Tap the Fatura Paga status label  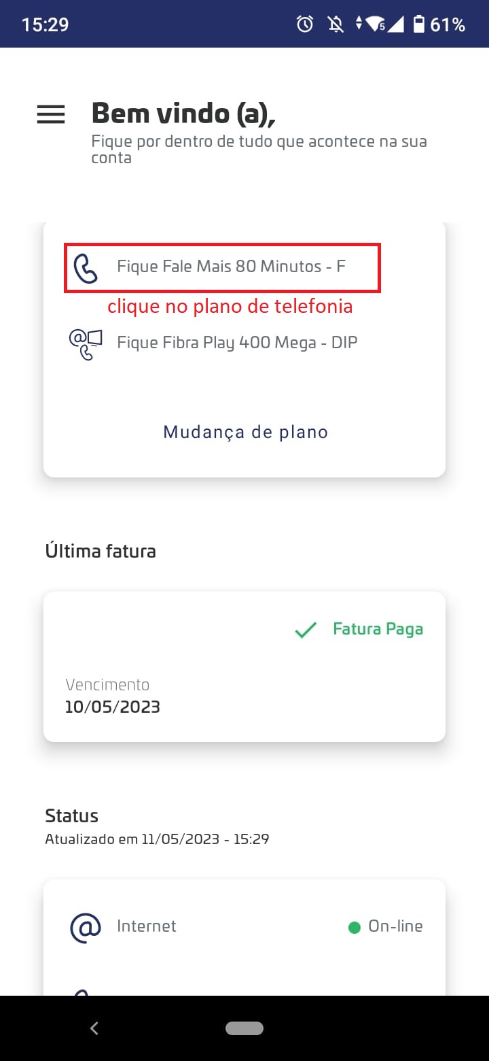(x=378, y=629)
